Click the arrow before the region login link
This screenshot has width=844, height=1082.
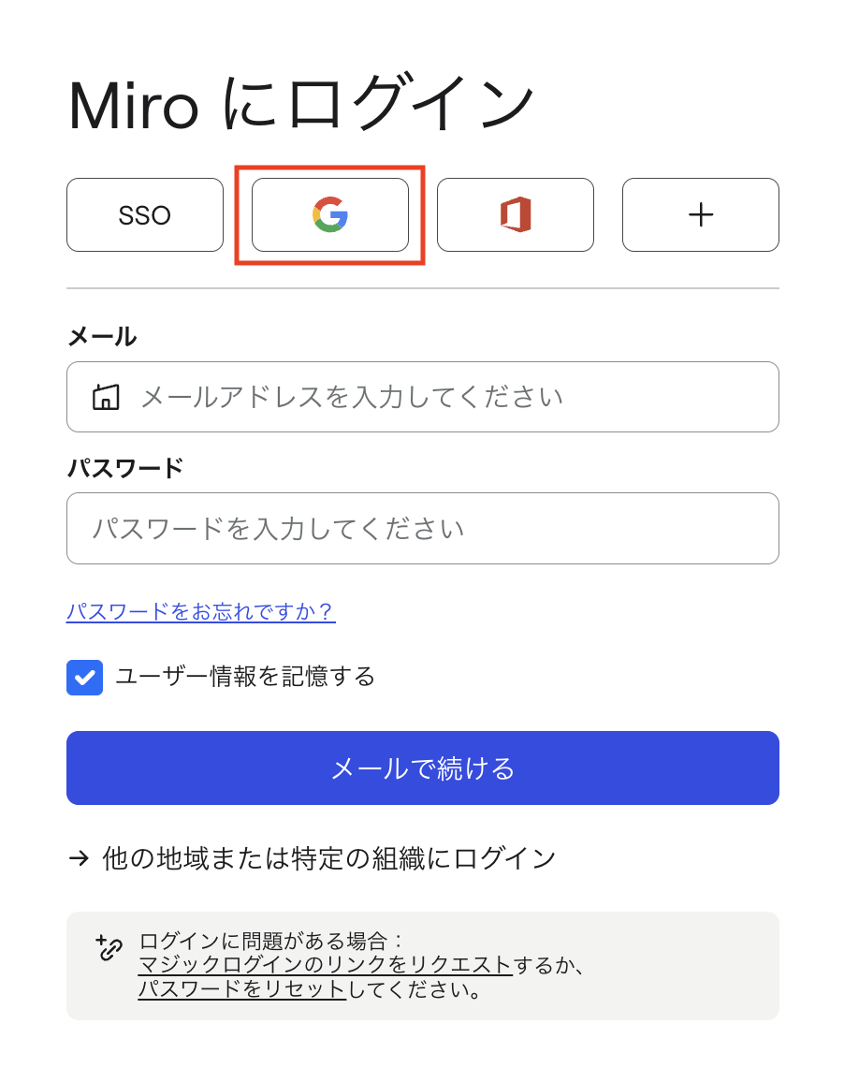point(78,855)
